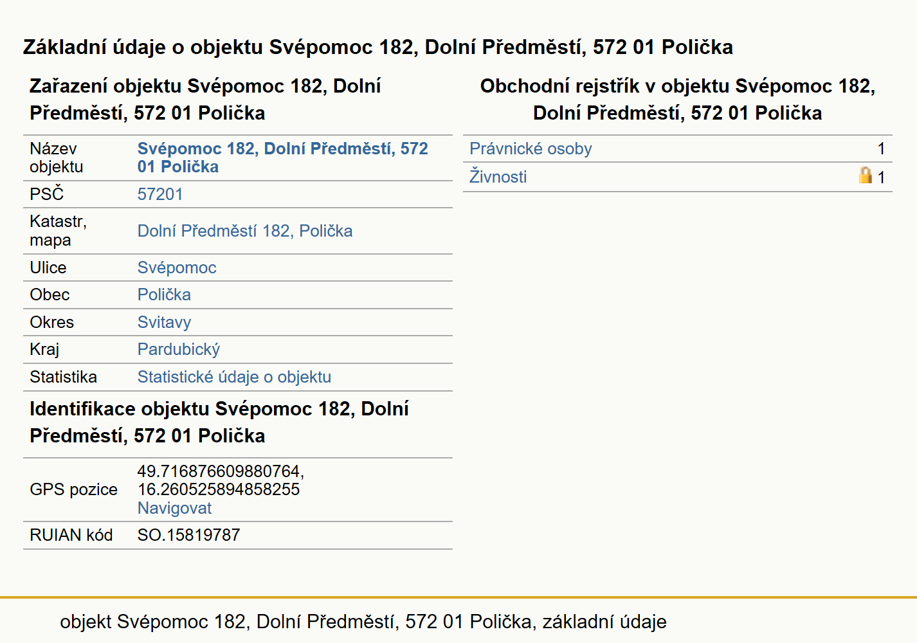Click the lock icon next to Živnosti
Screen dimensions: 917x643
tap(866, 175)
